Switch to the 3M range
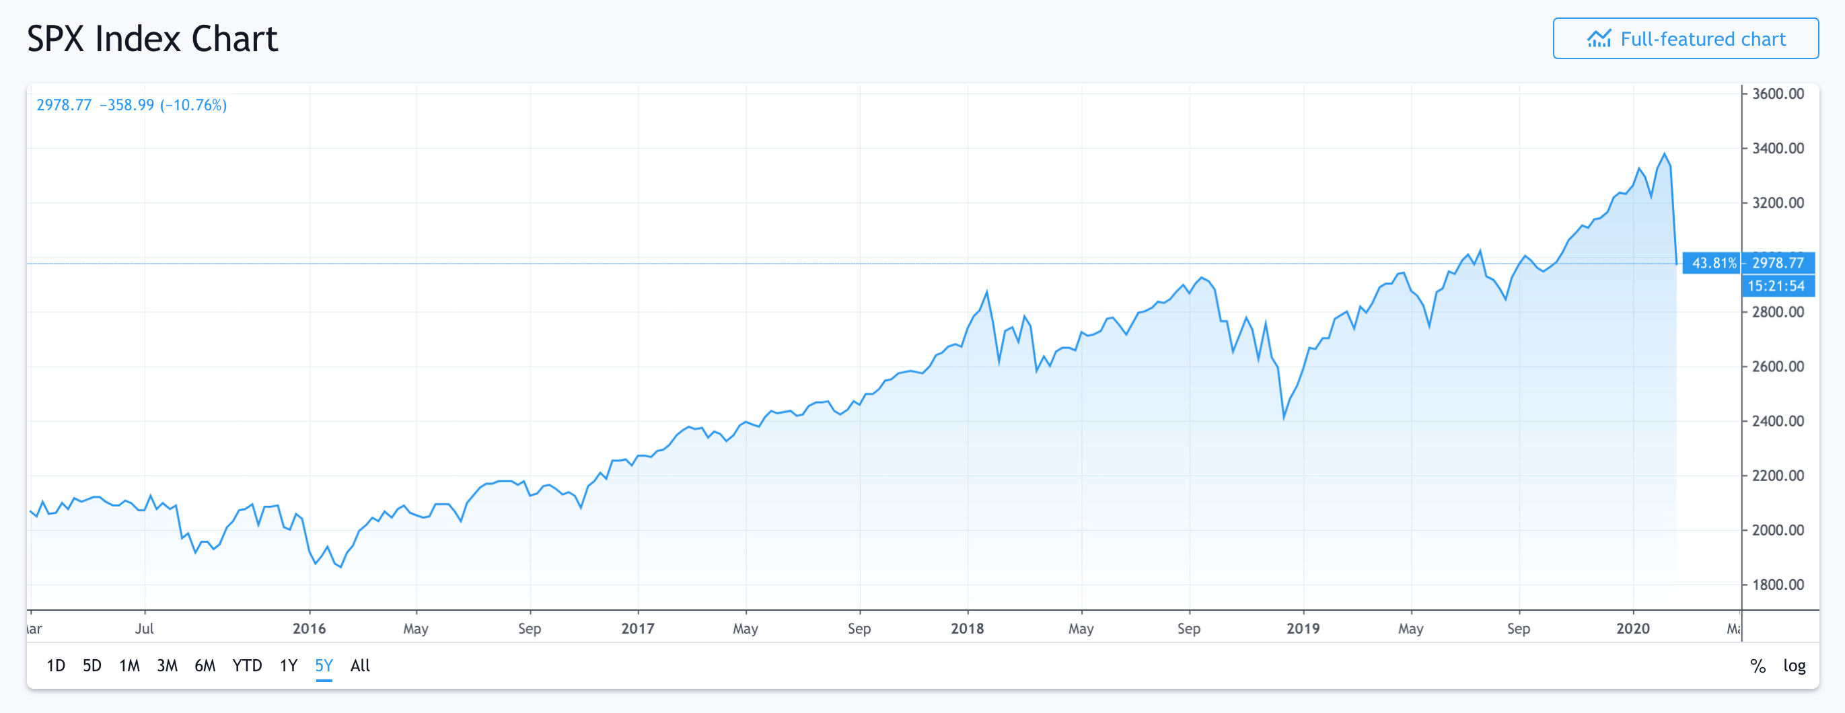 tap(167, 666)
